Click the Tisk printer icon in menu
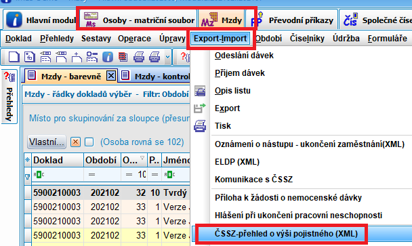The width and height of the screenshot is (412, 246). point(200,126)
